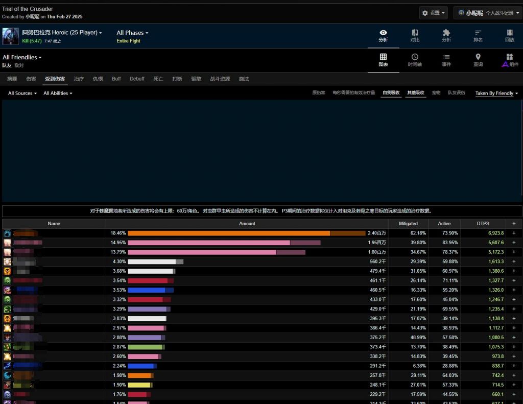Image resolution: width=523 pixels, height=404 pixels.
Task: Enable the 原伤害 option
Action: point(319,93)
